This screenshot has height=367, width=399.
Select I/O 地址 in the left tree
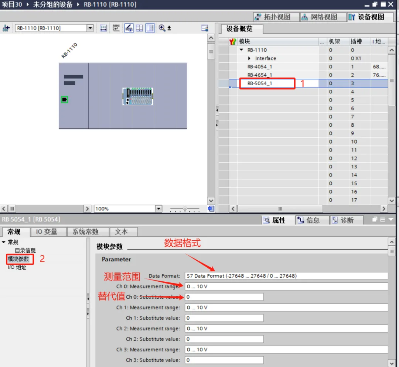(x=17, y=267)
